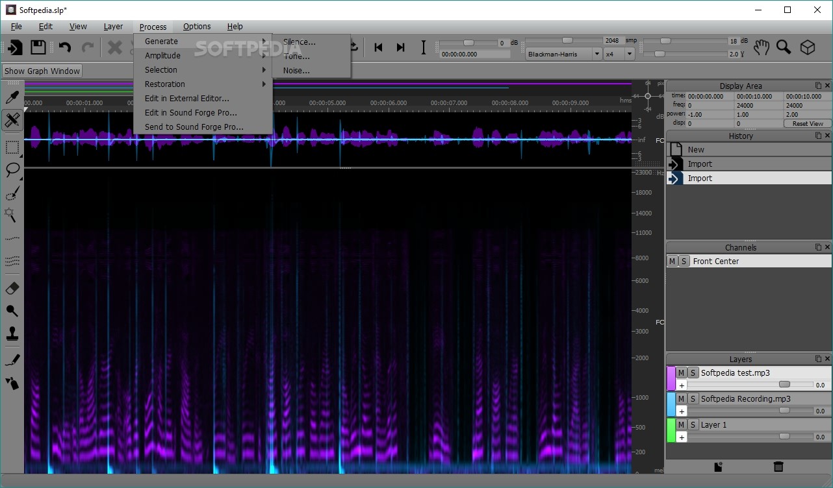Click the Delete X toolbar icon
The width and height of the screenshot is (833, 488).
115,47
